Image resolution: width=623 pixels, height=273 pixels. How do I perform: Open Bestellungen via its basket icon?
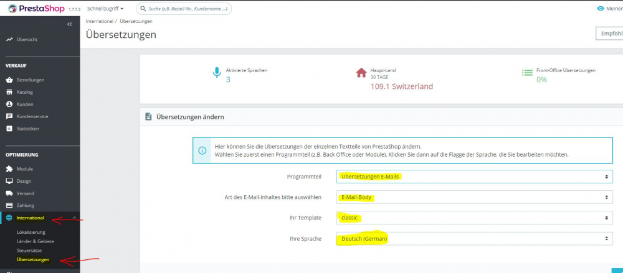point(9,80)
